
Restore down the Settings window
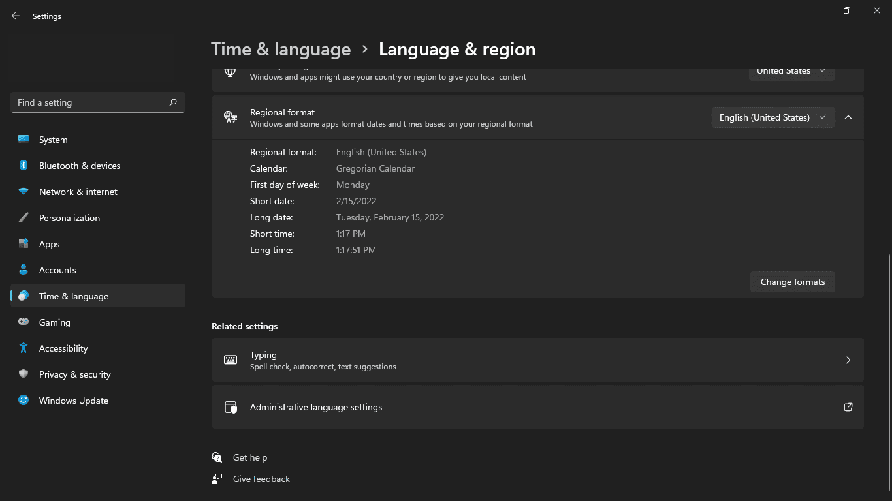[847, 10]
